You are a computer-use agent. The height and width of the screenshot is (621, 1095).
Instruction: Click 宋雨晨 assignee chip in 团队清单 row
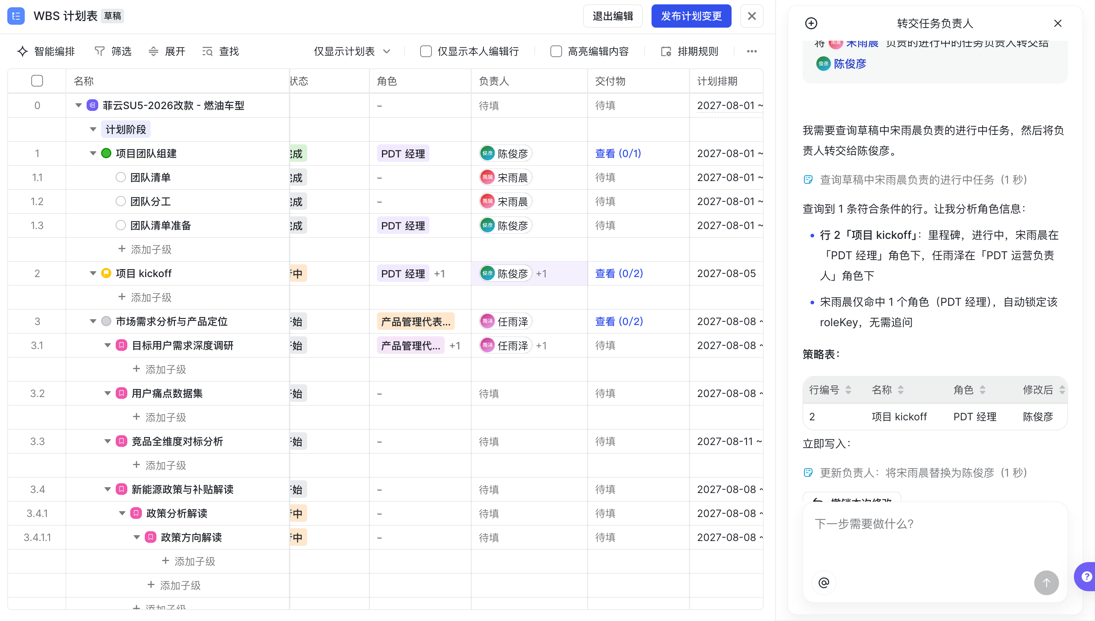[x=506, y=177]
